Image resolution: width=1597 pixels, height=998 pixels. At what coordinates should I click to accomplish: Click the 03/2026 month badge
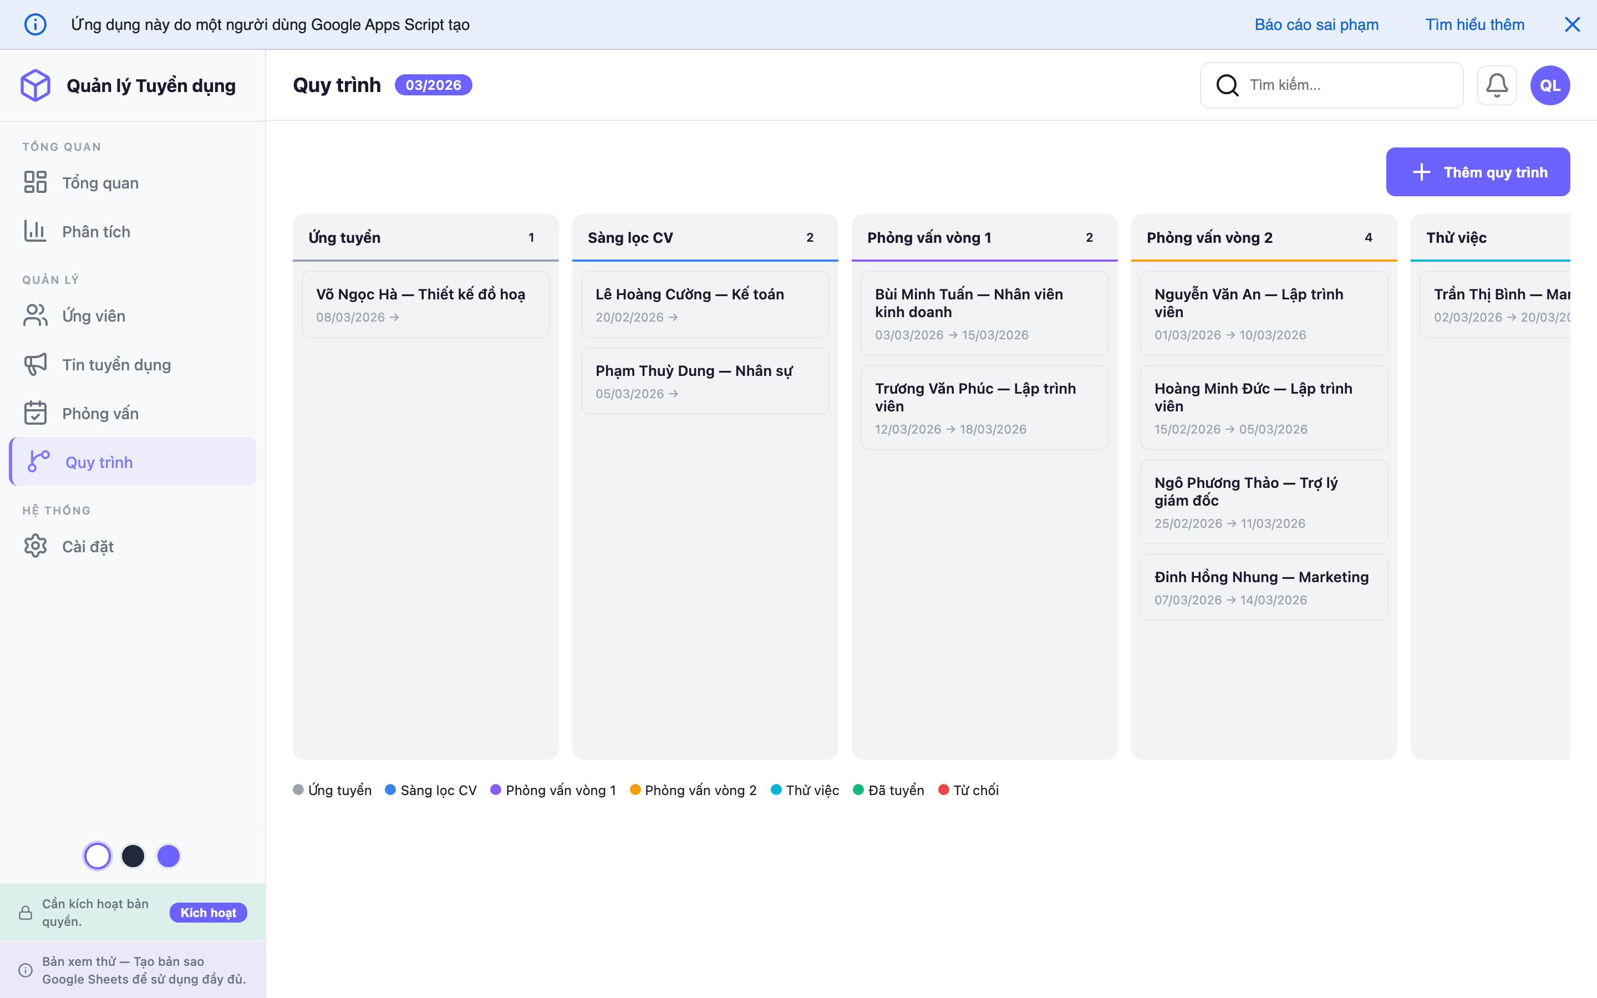click(x=433, y=85)
